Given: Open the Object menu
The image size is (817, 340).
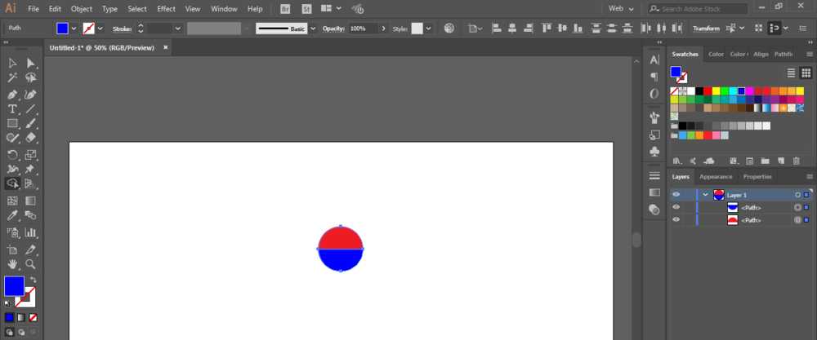Looking at the screenshot, I should click(81, 9).
